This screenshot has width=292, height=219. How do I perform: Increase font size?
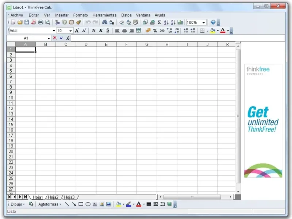click(x=77, y=31)
